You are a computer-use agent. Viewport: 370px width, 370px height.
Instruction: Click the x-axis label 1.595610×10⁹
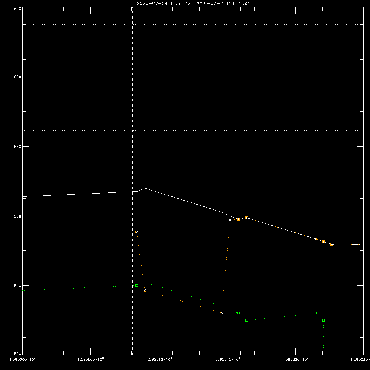(x=159, y=359)
